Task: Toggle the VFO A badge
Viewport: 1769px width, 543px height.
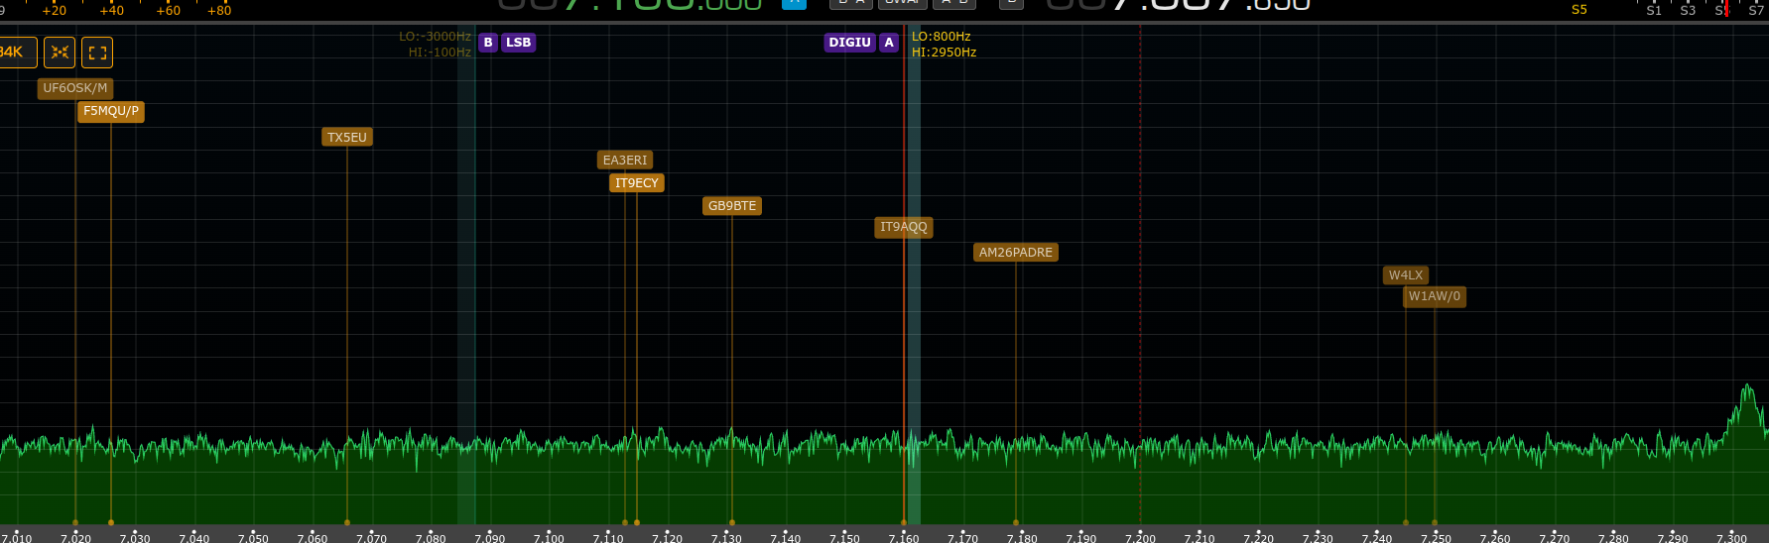Action: click(x=889, y=43)
